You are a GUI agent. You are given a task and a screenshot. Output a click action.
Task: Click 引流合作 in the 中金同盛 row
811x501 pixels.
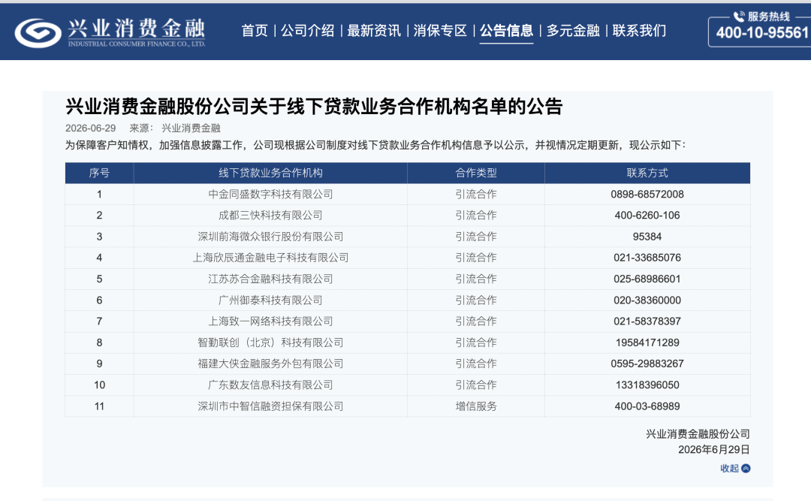click(x=476, y=194)
